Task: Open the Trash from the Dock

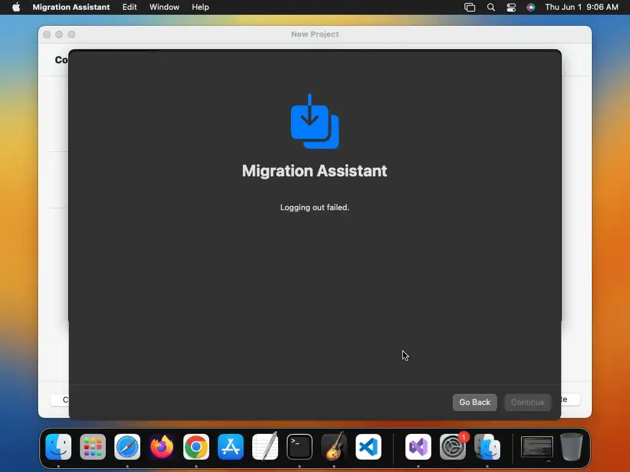Action: point(572,447)
